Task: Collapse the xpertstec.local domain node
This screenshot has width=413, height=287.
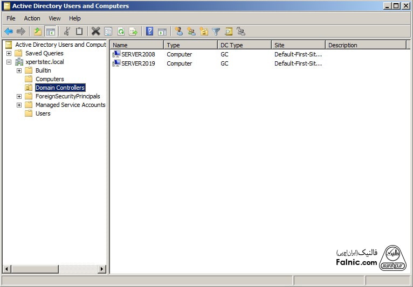Action: [9, 62]
